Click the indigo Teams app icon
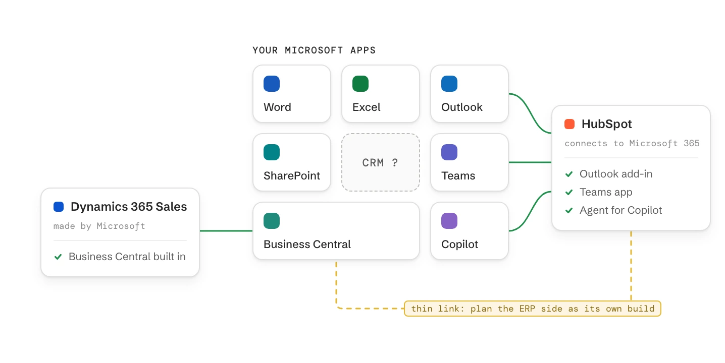 pos(449,152)
